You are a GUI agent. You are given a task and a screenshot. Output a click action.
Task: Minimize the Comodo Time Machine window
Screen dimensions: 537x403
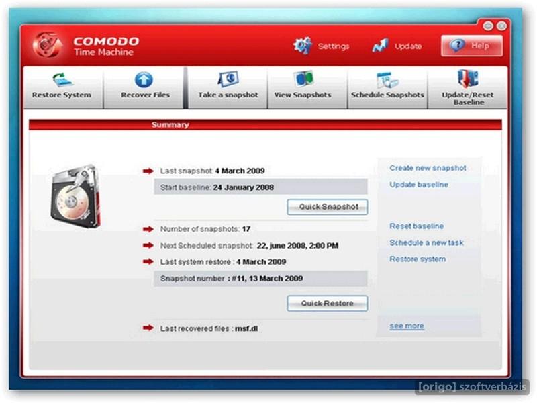[488, 26]
